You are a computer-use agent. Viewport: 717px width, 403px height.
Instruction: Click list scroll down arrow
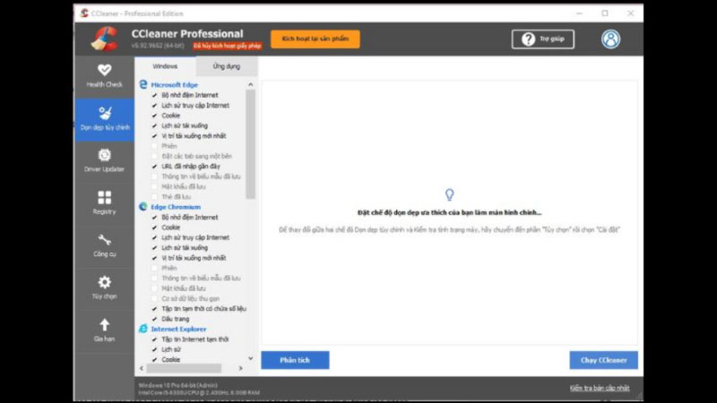[250, 359]
